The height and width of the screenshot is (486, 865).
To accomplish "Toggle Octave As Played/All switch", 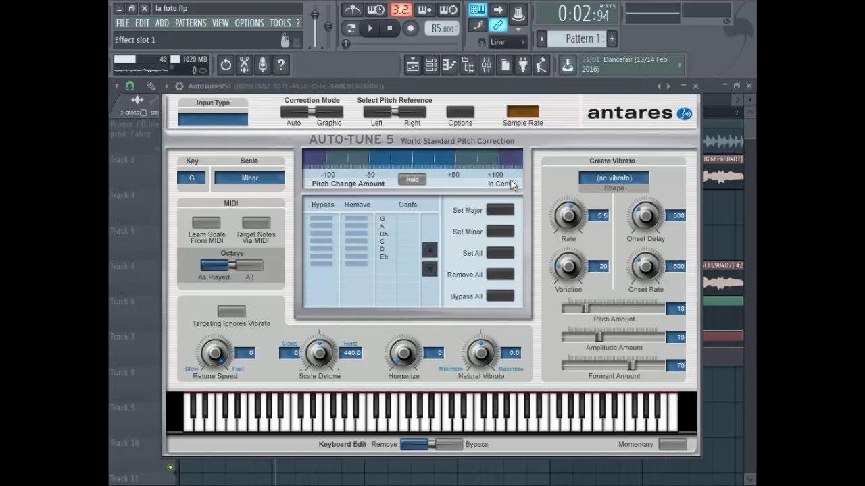I will (232, 265).
